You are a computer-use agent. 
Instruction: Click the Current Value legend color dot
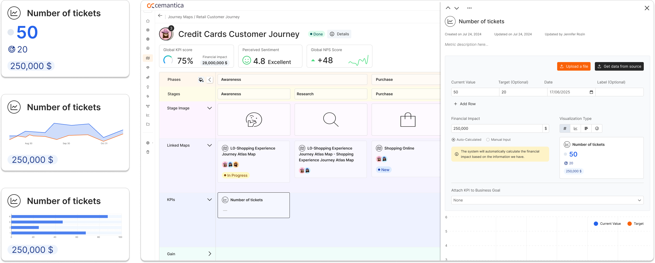click(x=596, y=224)
